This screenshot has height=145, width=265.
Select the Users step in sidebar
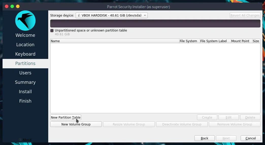point(25,73)
